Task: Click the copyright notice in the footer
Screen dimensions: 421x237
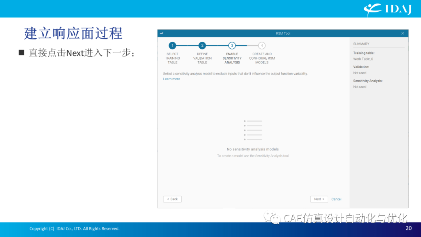Action: [74, 228]
